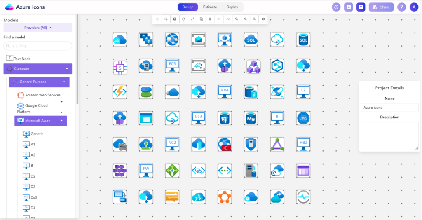Click the blue shield security icon

[x=251, y=145]
